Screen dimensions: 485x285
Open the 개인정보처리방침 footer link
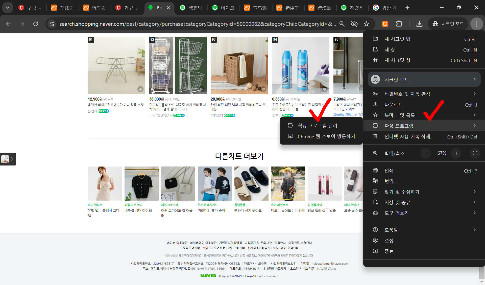coord(230,243)
